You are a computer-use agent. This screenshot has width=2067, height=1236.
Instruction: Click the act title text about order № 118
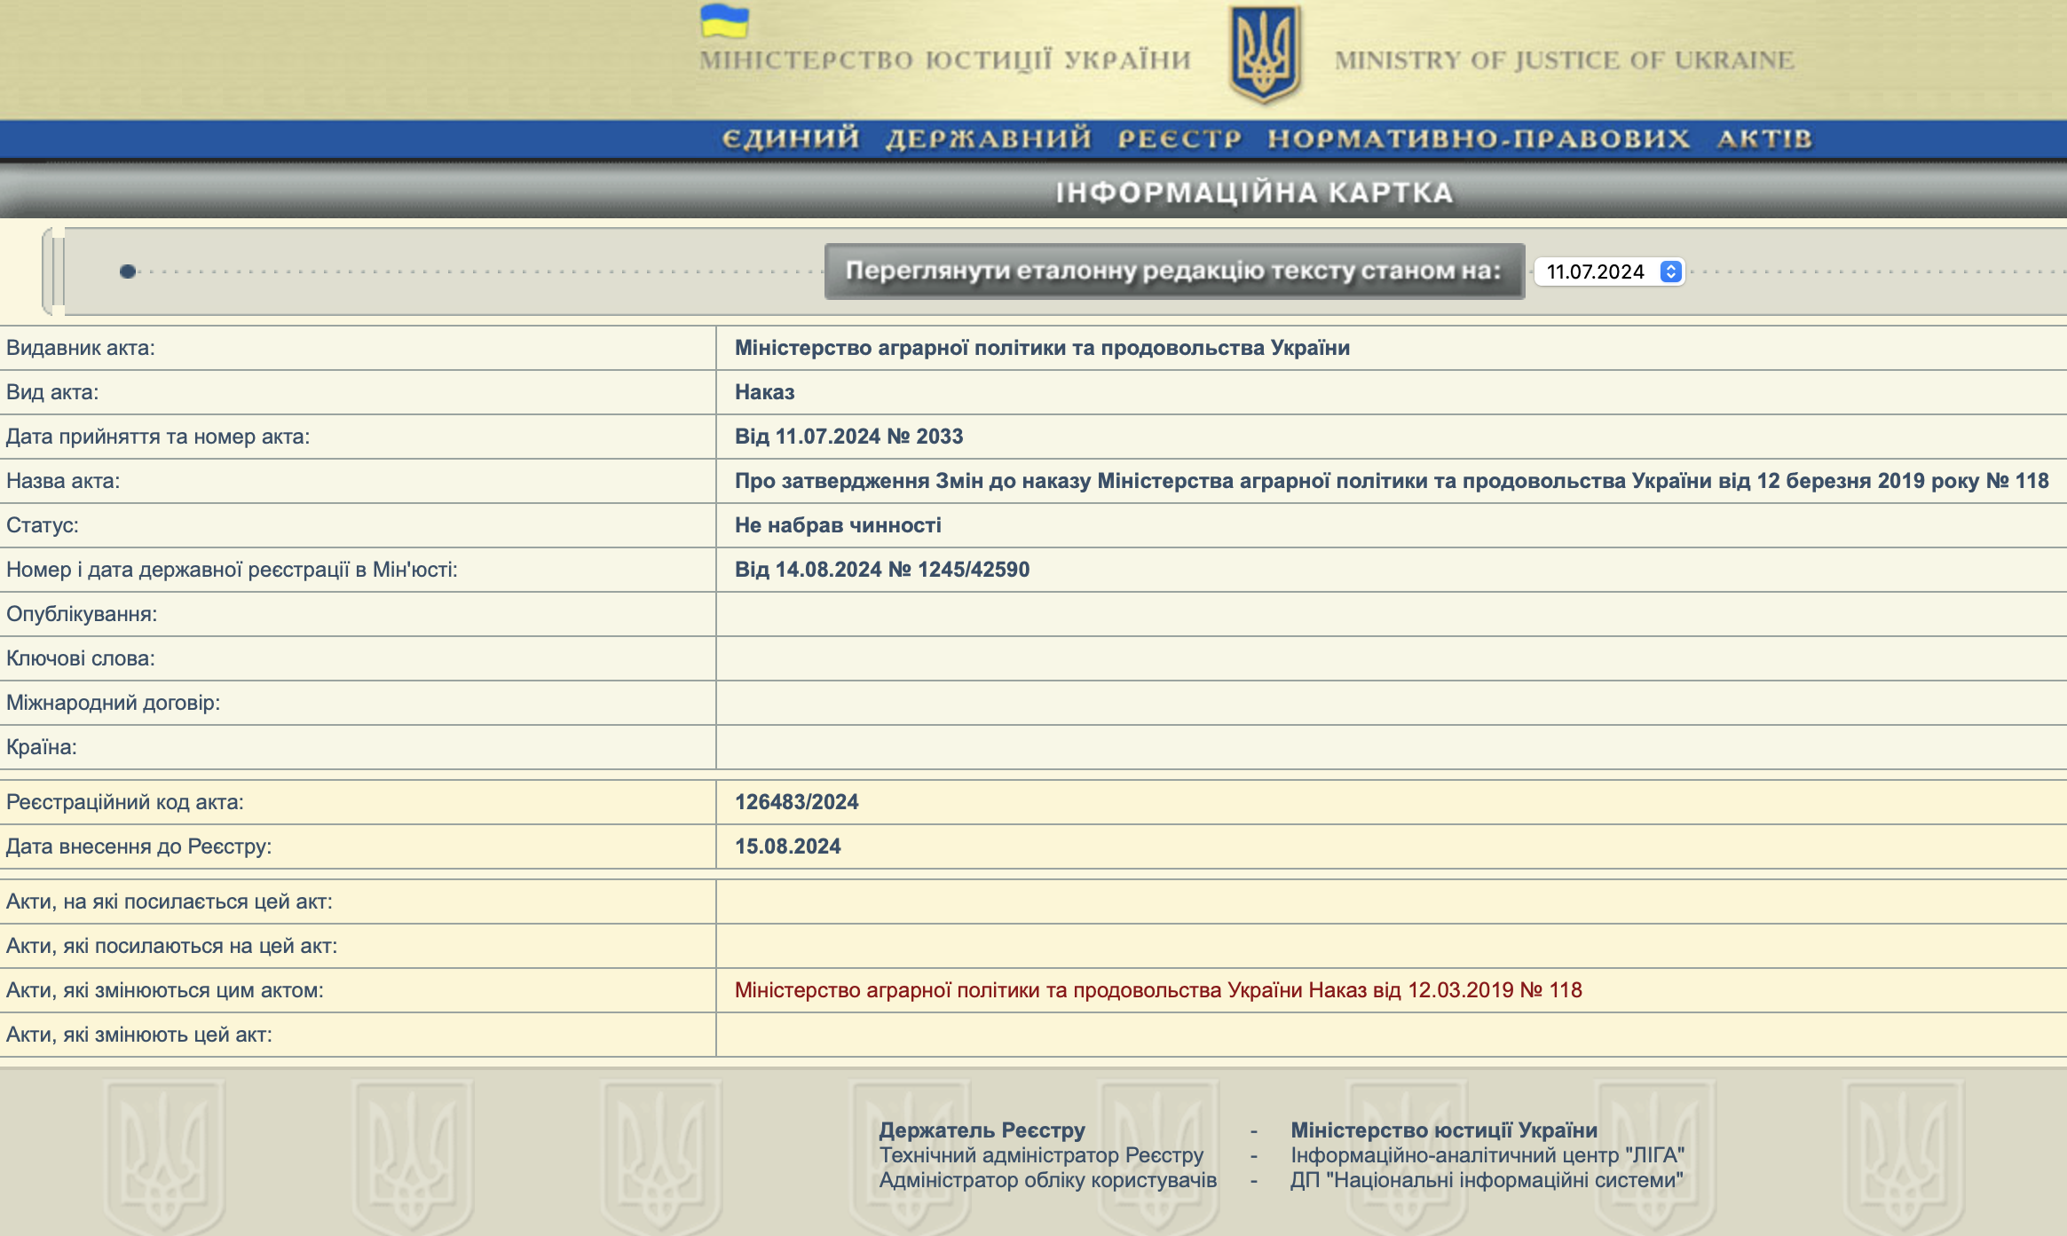coord(1391,481)
